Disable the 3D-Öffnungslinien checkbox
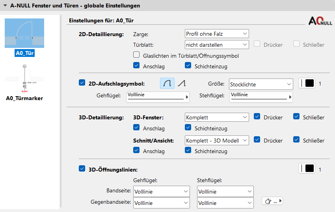The image size is (335, 212). point(82,169)
